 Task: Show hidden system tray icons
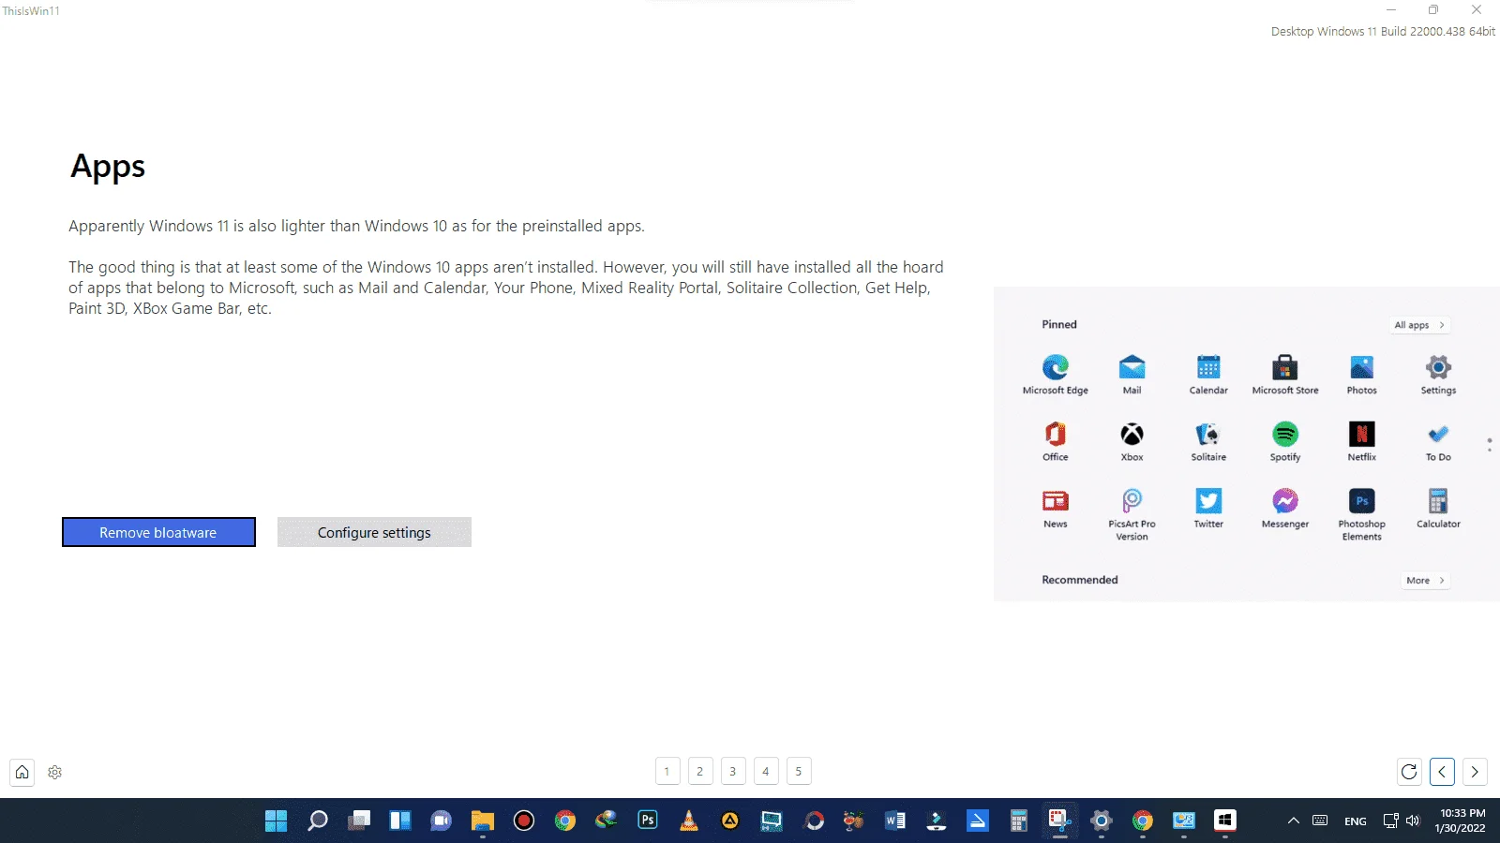[1294, 821]
